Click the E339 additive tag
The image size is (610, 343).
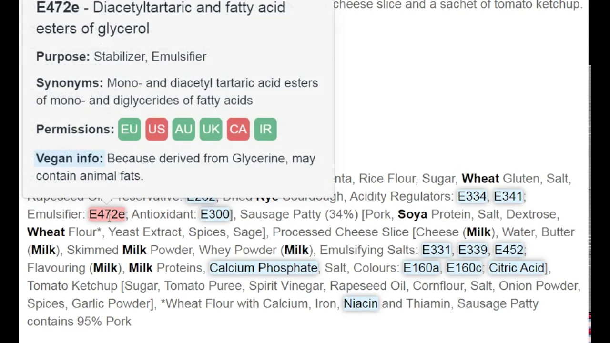click(472, 250)
